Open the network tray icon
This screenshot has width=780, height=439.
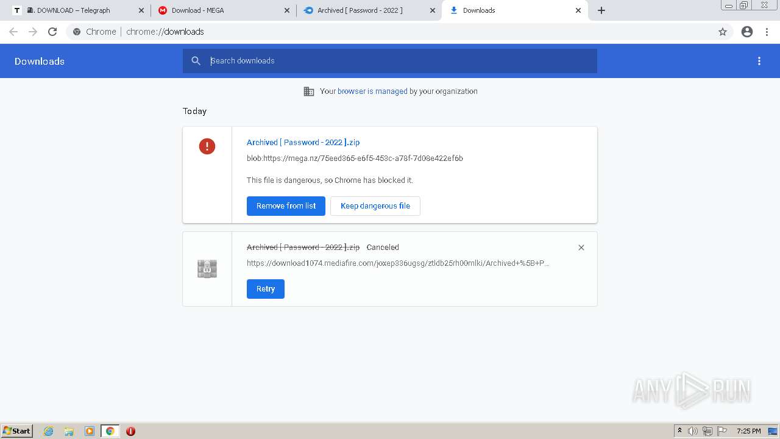point(707,431)
